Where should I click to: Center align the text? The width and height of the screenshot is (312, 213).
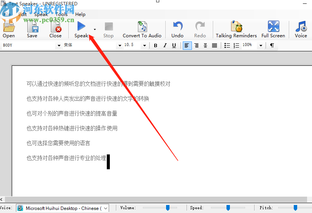tap(205, 46)
